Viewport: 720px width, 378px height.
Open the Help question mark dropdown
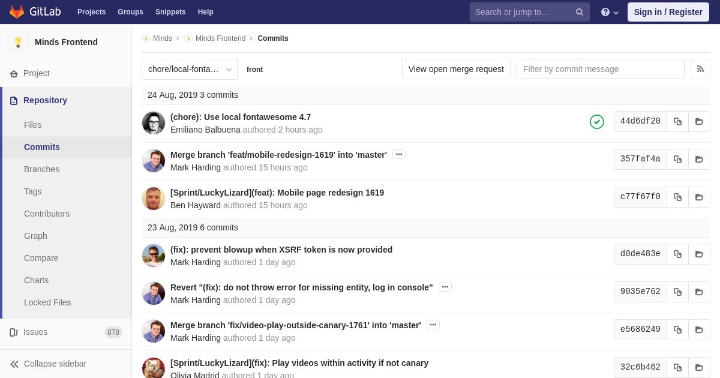(610, 12)
